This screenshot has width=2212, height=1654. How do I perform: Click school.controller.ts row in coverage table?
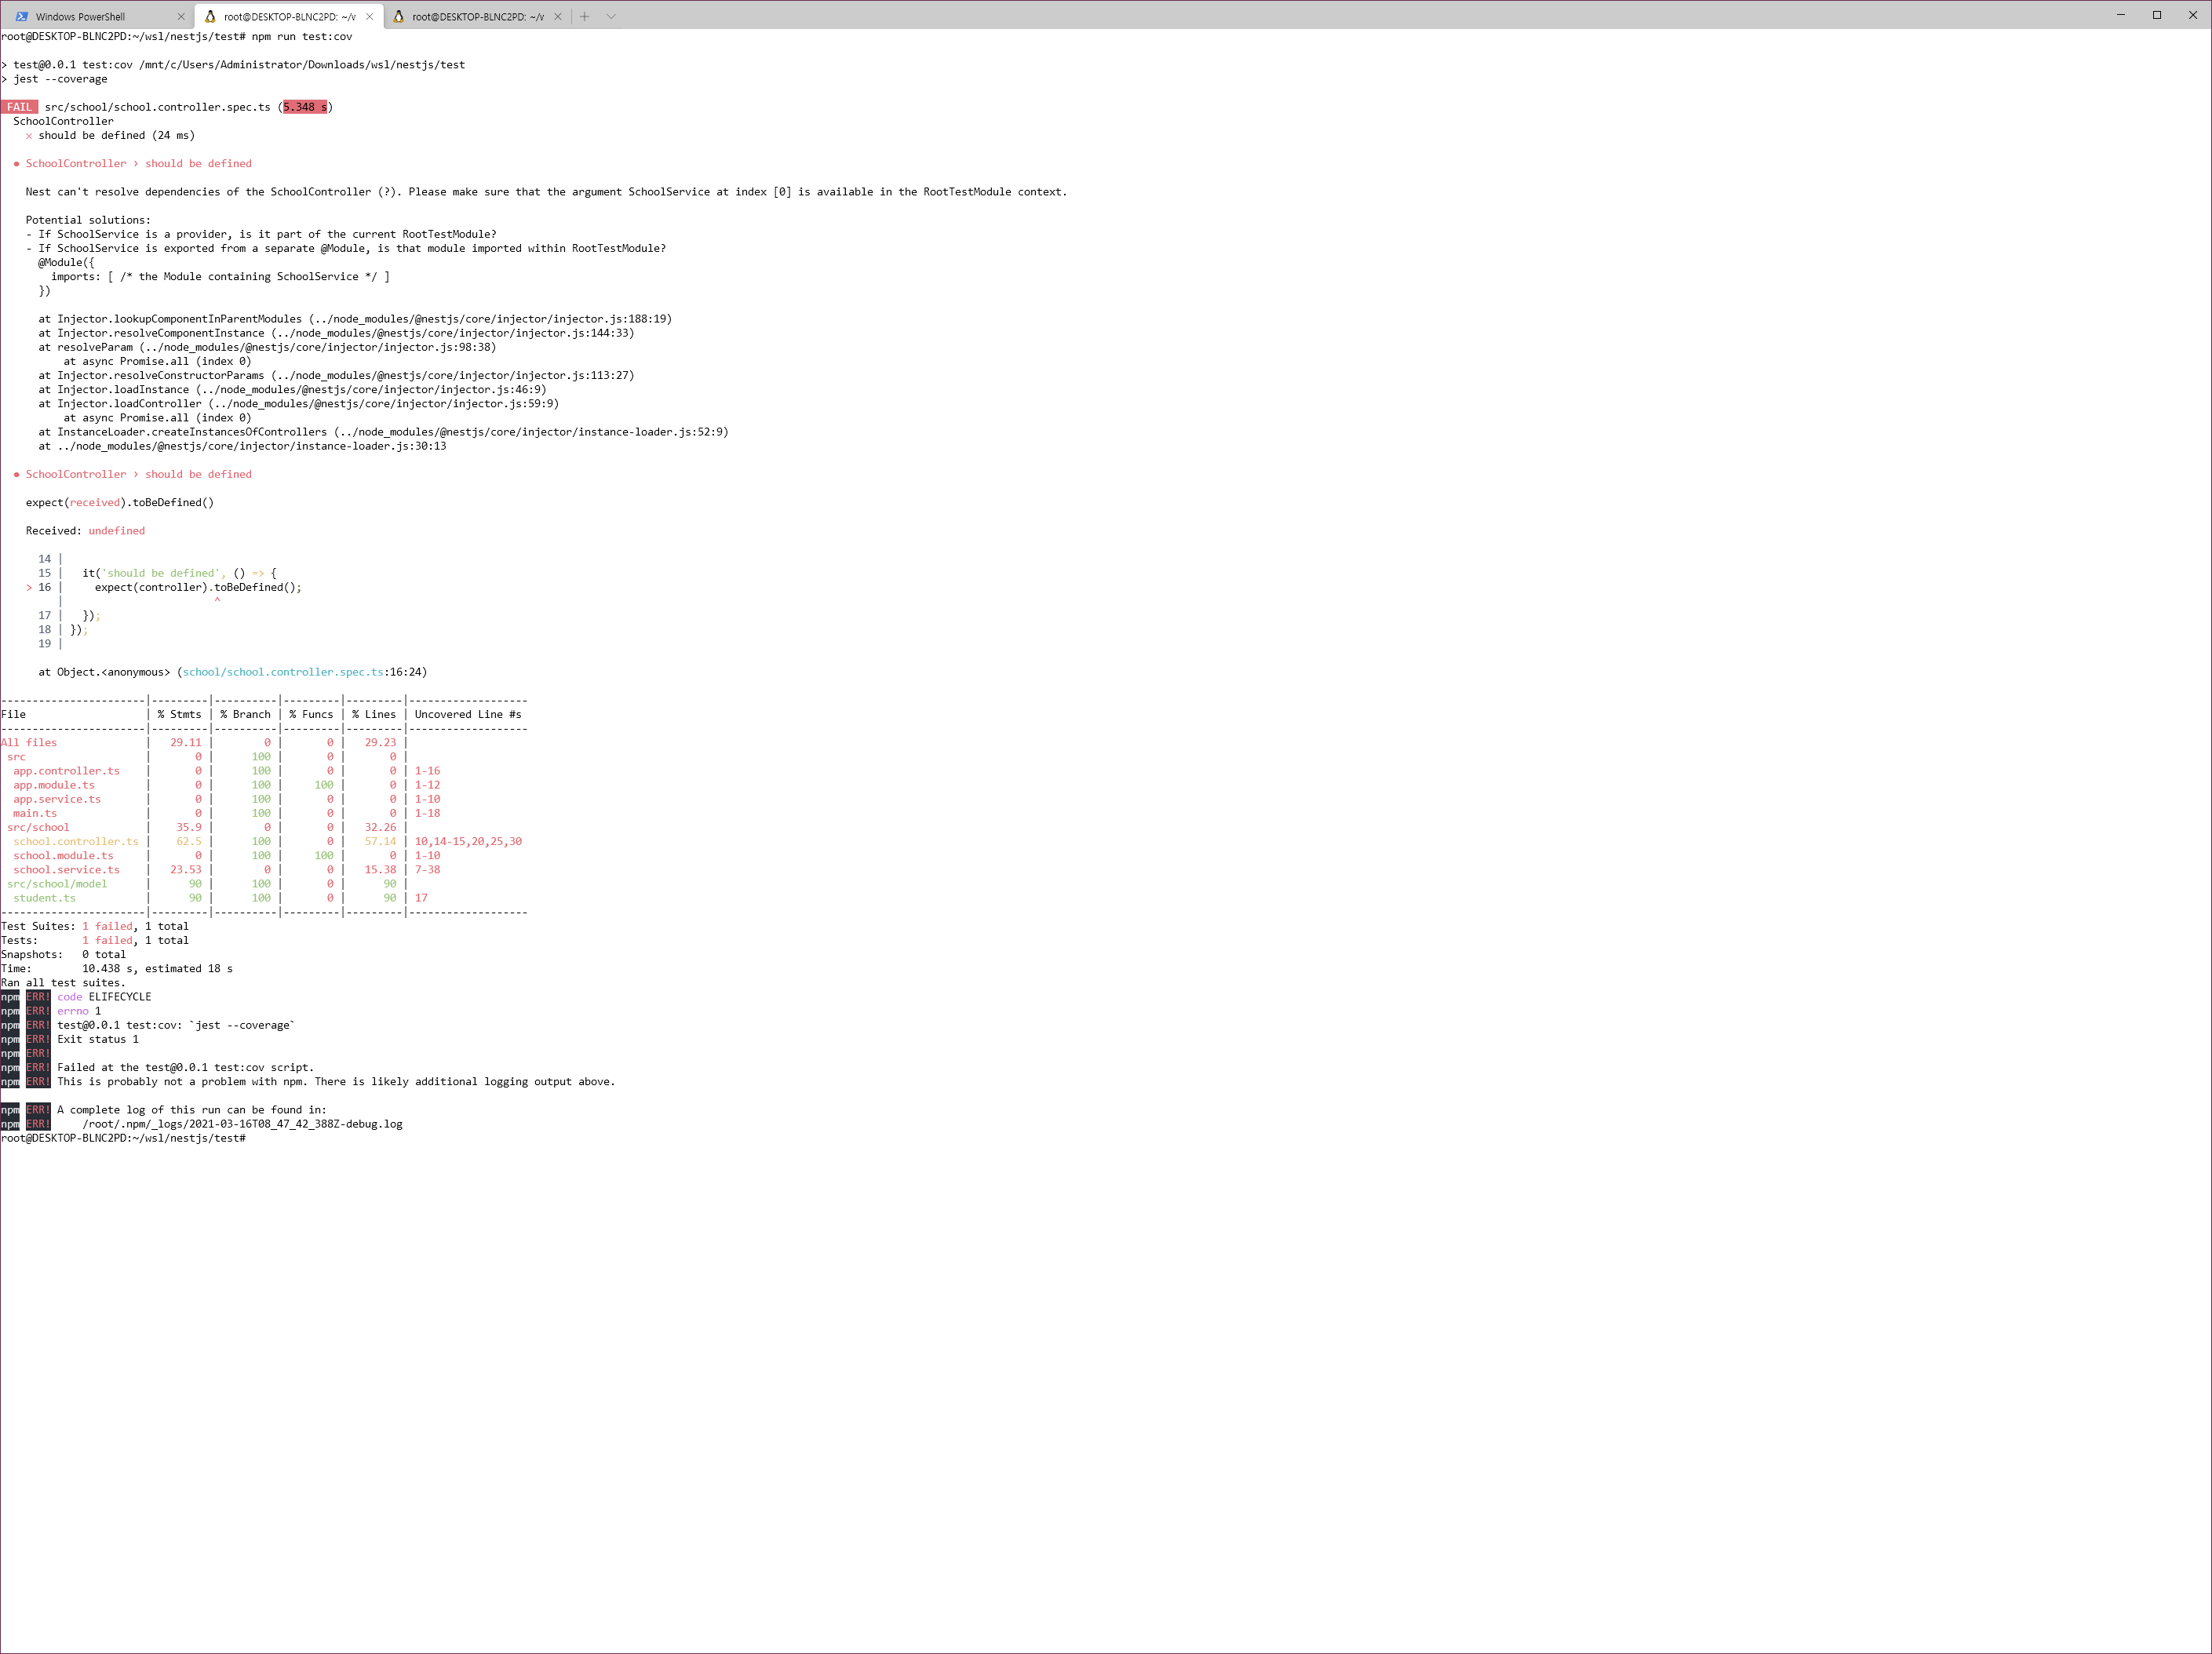click(76, 841)
